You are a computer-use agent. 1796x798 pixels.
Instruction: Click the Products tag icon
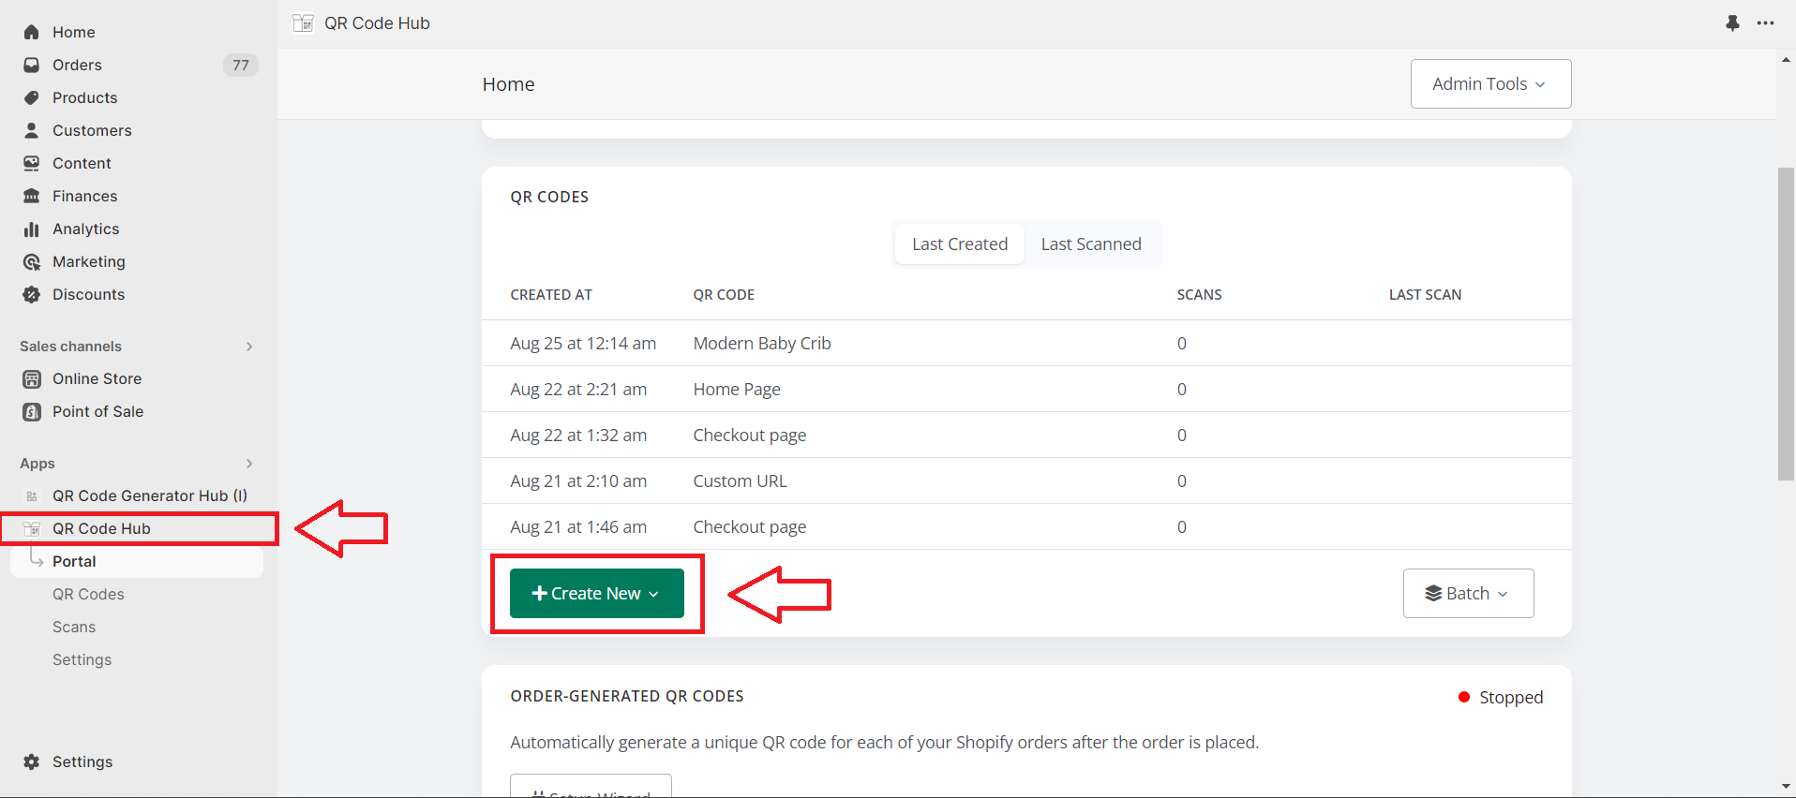[x=32, y=97]
